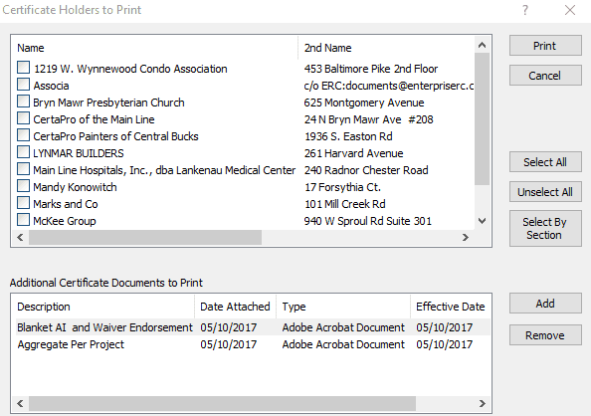Open Select By Section
This screenshot has width=591, height=416.
coord(545,229)
